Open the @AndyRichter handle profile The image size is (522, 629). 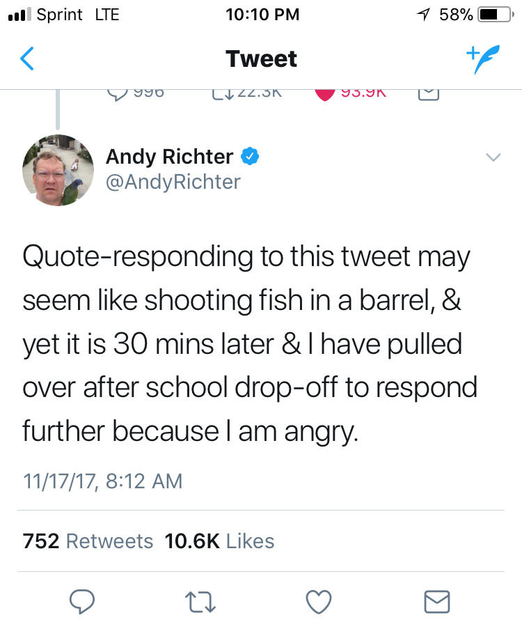(x=173, y=182)
